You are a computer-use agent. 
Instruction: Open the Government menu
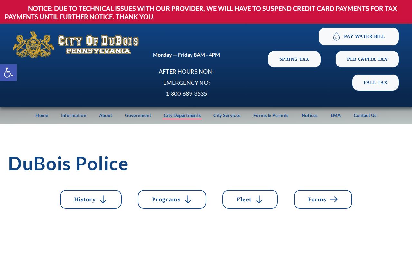(x=138, y=115)
